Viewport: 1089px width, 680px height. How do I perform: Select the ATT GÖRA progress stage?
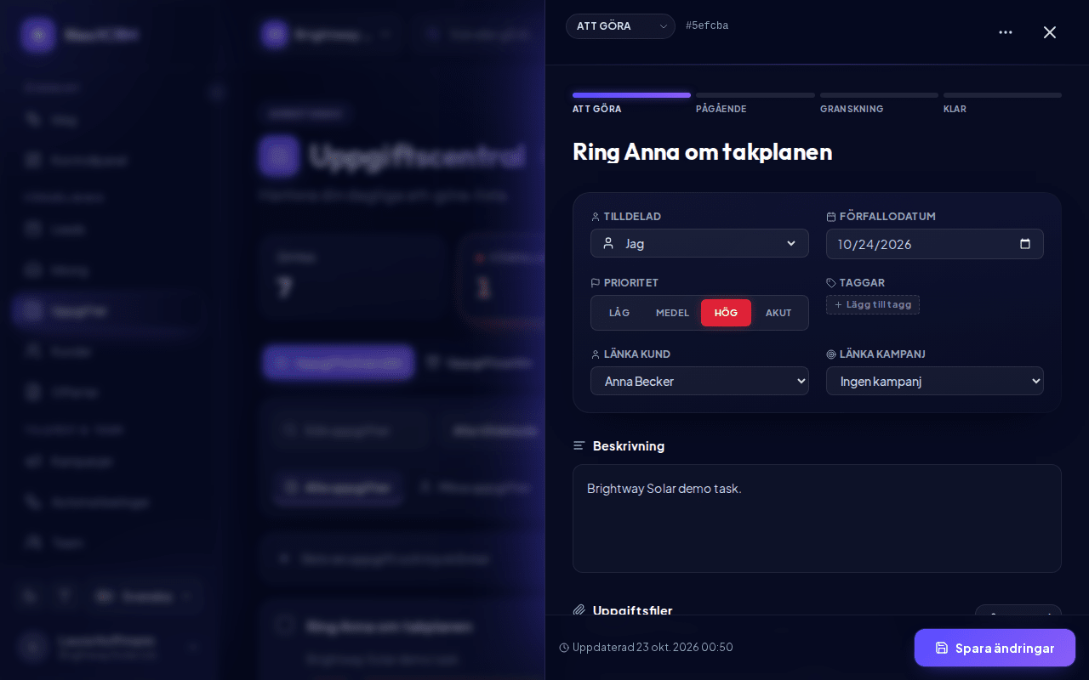point(631,103)
